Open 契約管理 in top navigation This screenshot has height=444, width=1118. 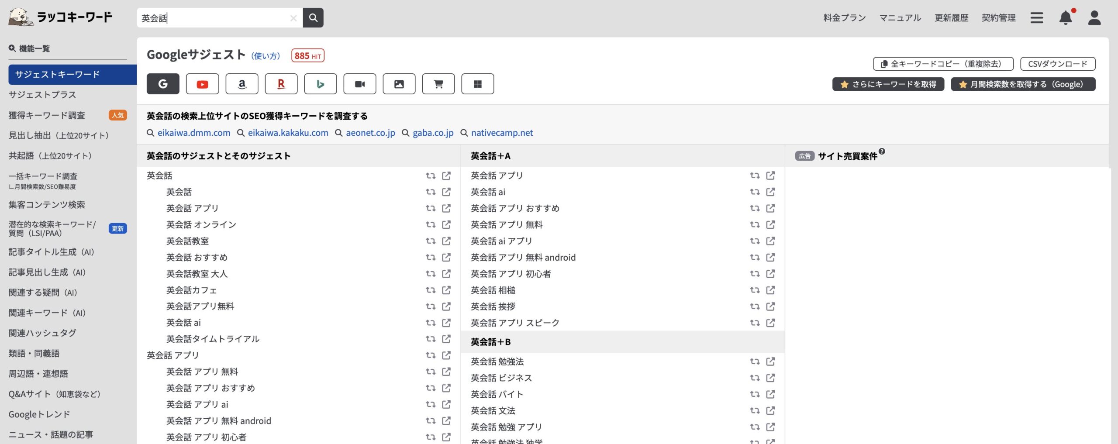(998, 17)
